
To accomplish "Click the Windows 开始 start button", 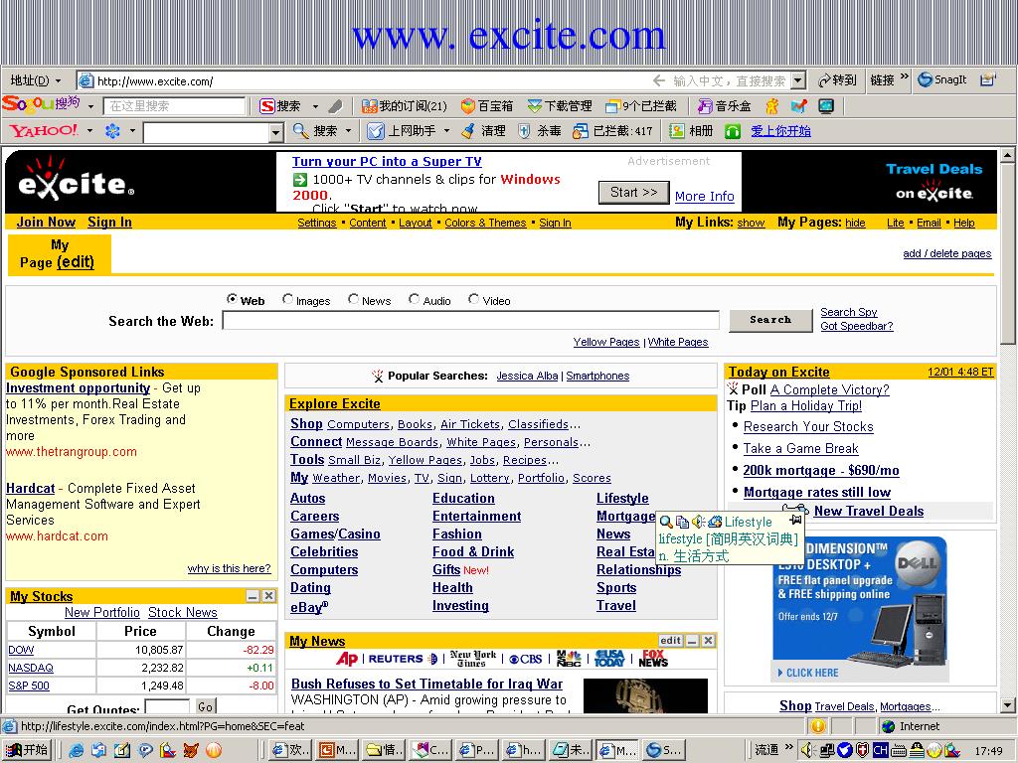I will [x=27, y=750].
